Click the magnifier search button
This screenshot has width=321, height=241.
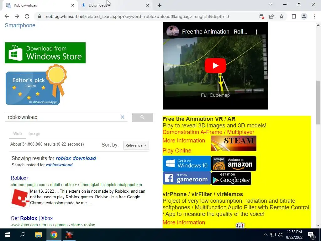pyautogui.click(x=142, y=117)
